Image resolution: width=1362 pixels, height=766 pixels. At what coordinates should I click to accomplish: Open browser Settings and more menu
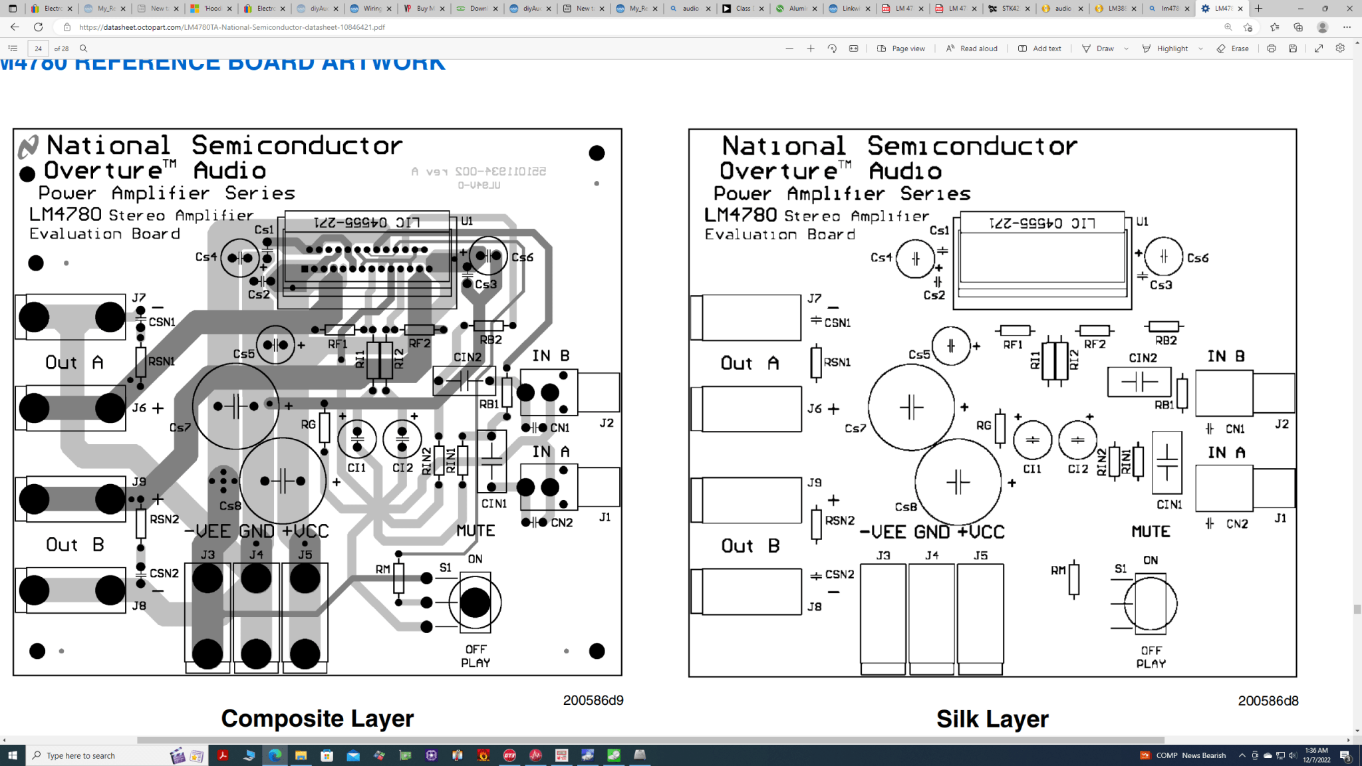click(1347, 27)
